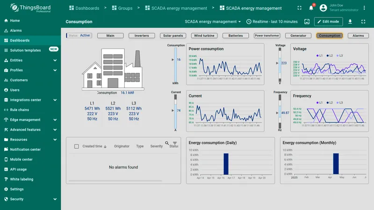Open the Alarms state button

tap(358, 36)
